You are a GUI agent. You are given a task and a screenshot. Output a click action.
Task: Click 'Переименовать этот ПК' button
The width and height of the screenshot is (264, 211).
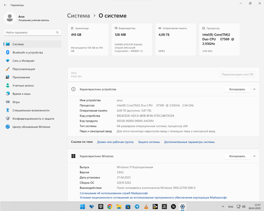point(238,74)
